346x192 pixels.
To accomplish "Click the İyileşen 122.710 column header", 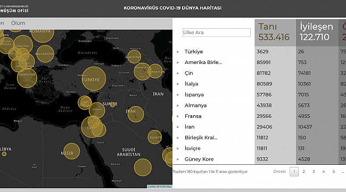I will click(317, 33).
